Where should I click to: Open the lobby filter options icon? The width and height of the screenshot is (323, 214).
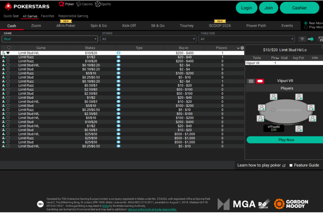(302, 39)
